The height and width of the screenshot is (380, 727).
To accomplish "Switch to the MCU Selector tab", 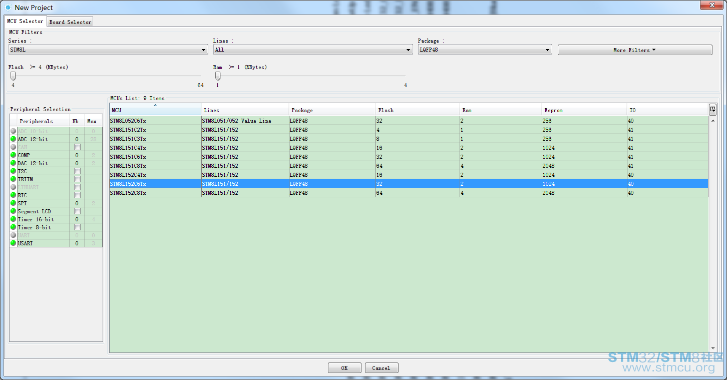I will coord(25,21).
